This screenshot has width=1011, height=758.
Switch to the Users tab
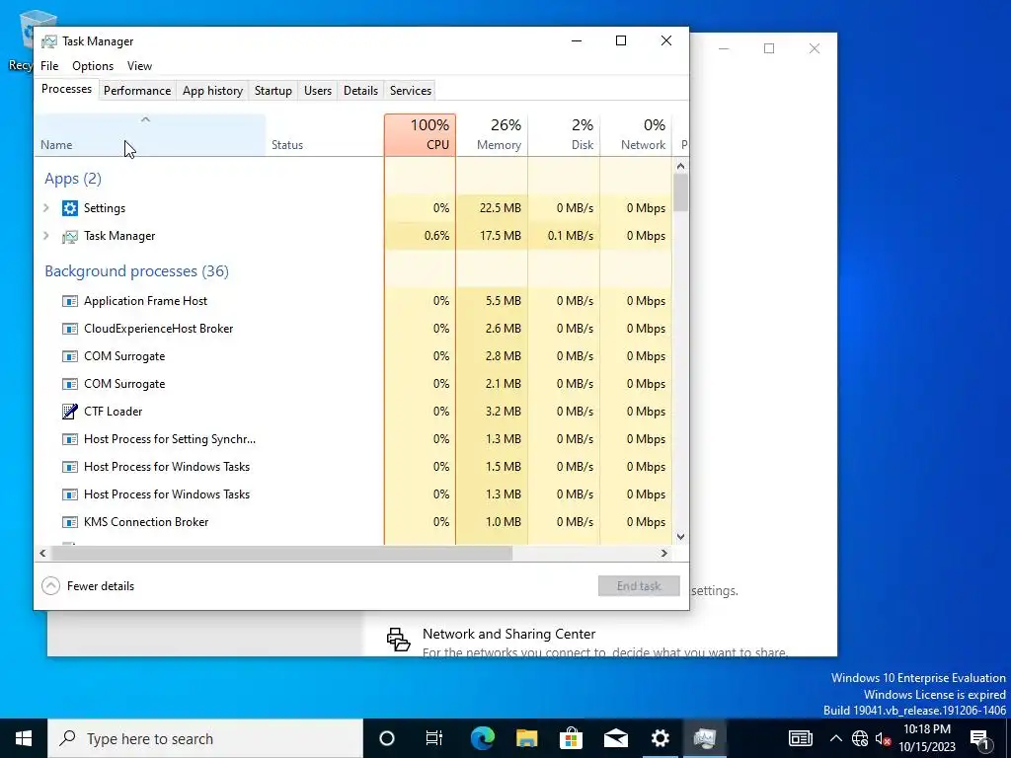(x=318, y=91)
